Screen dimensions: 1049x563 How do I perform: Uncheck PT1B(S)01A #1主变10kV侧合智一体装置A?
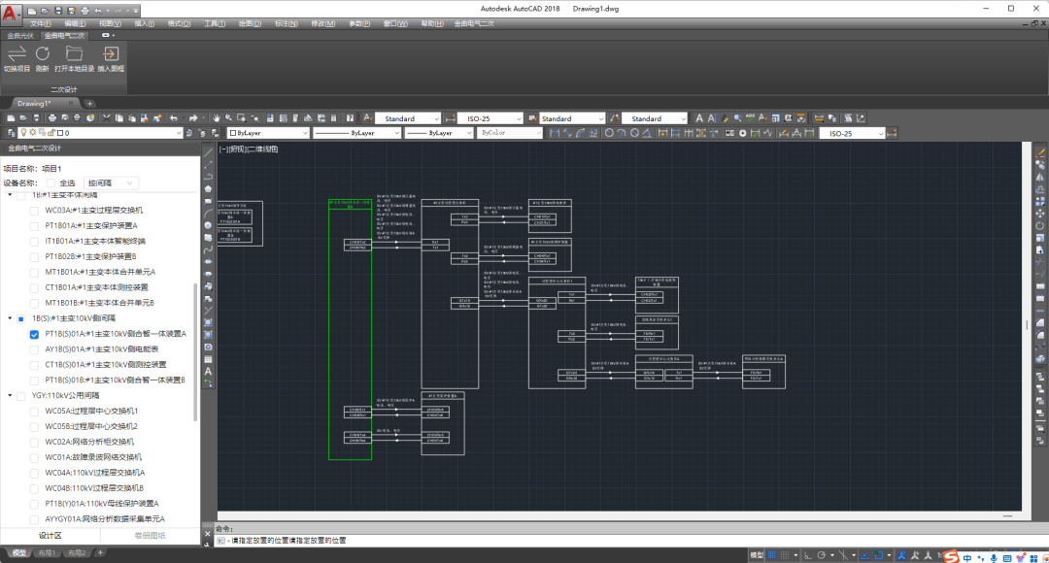[x=35, y=334]
